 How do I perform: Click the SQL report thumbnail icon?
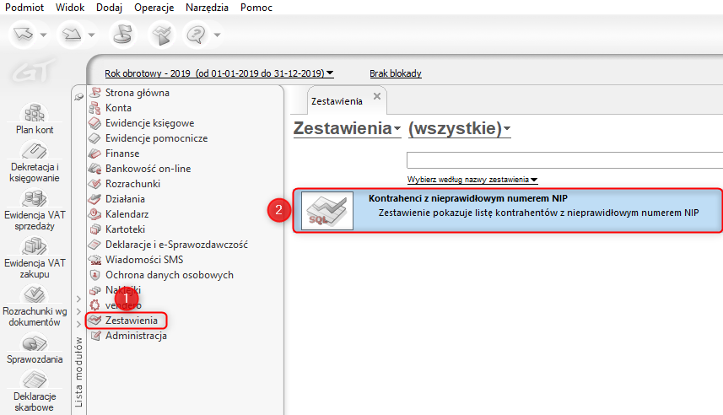327,211
